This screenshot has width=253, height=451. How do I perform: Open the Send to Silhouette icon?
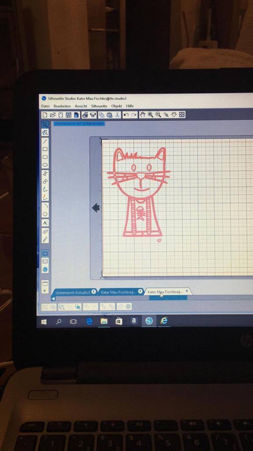tap(93, 115)
